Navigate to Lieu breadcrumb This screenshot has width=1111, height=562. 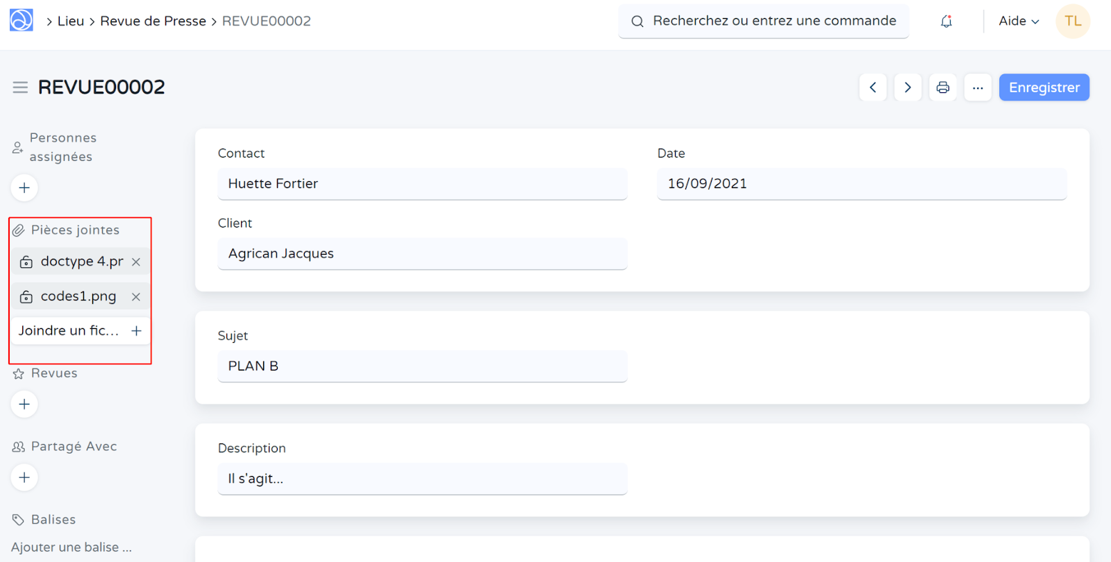click(x=70, y=22)
